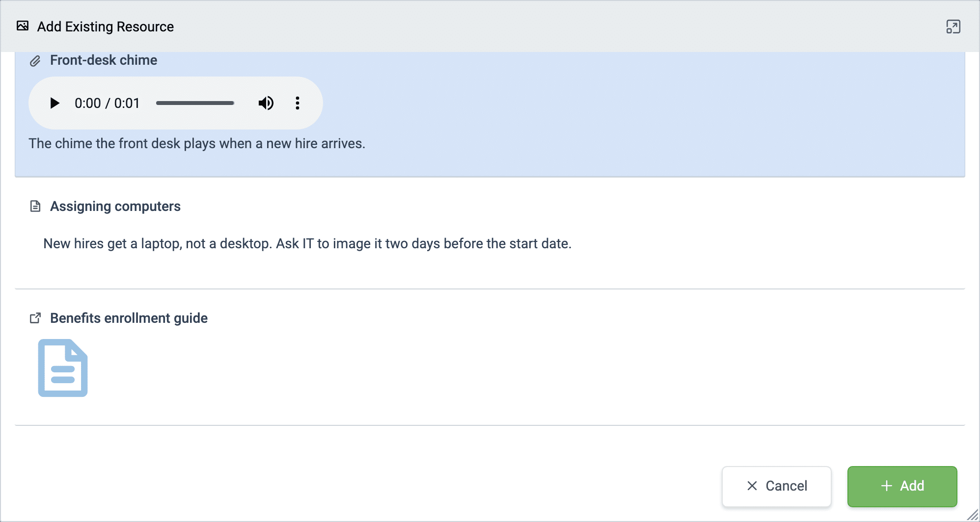Click the document icon beside Assigning computers
The image size is (980, 522).
click(35, 206)
